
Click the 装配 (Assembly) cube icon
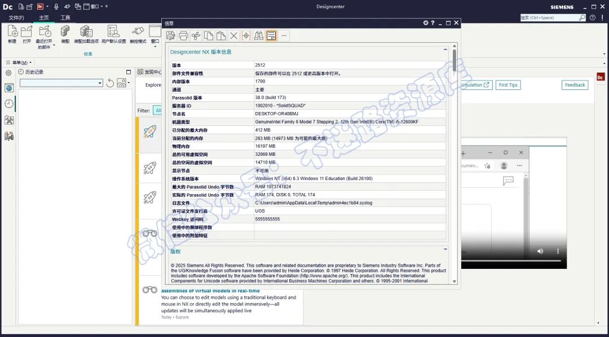coord(65,32)
